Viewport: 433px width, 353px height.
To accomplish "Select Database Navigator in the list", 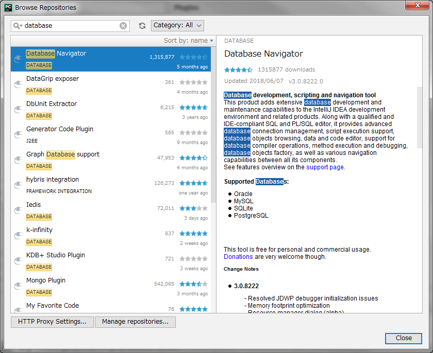I will [x=111, y=59].
